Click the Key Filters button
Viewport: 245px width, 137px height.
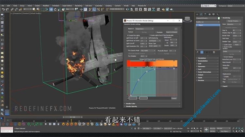[x=224, y=131]
